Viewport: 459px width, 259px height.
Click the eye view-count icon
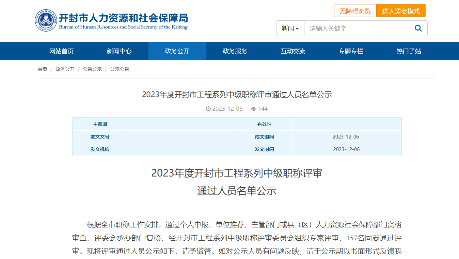click(254, 109)
